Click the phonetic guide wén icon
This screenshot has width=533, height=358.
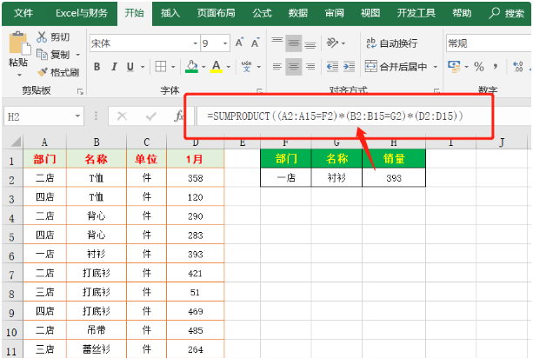click(246, 67)
